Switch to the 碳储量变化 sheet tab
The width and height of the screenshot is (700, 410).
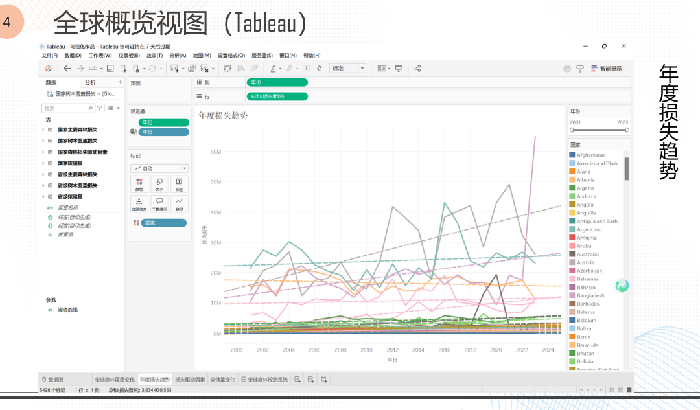click(x=222, y=379)
